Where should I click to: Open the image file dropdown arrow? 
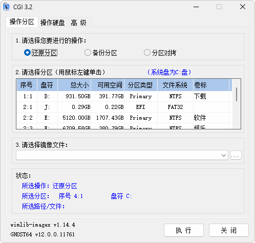coord(224,155)
